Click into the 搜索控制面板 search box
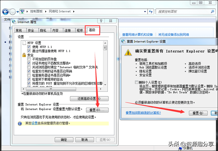This screenshot has width=218, height=151. coord(183,11)
